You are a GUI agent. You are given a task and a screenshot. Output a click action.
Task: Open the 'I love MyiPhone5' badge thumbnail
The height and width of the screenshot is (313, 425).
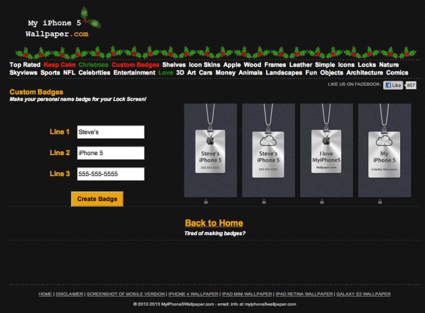click(326, 150)
